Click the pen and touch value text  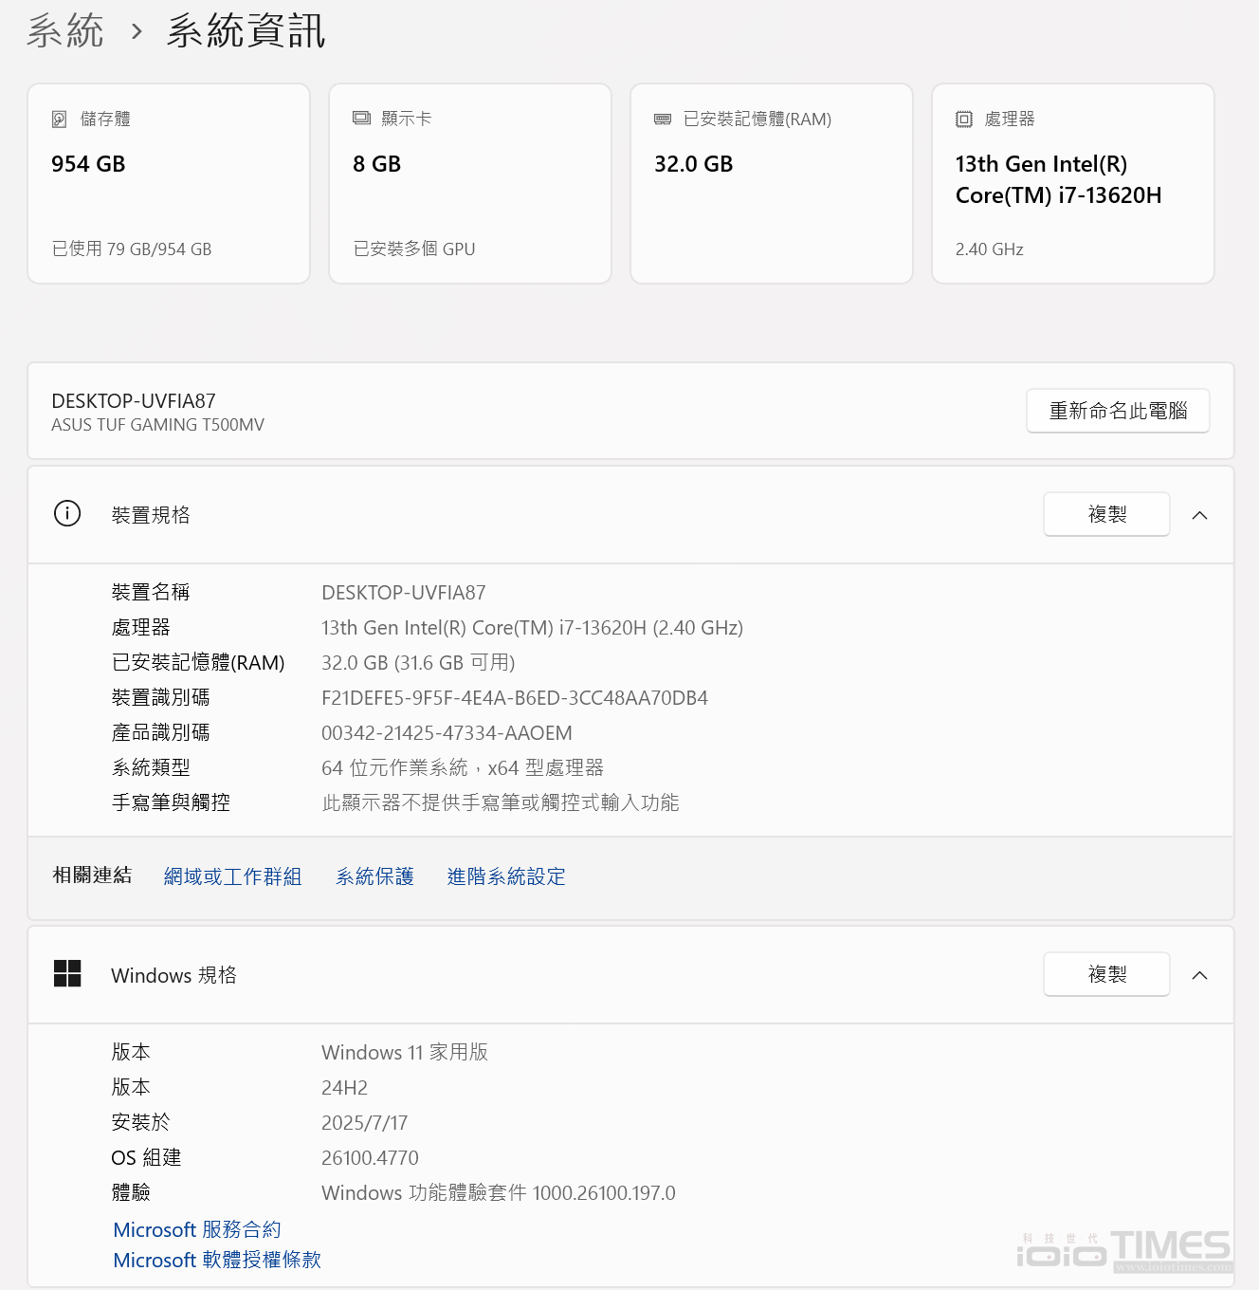click(501, 803)
